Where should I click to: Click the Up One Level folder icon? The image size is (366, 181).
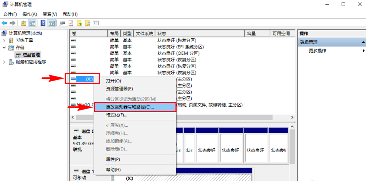pyautogui.click(x=24, y=23)
